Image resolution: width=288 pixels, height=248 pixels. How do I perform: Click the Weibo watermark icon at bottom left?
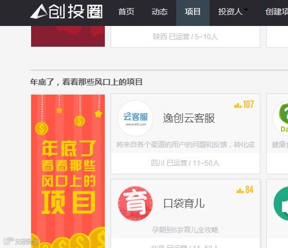9,241
